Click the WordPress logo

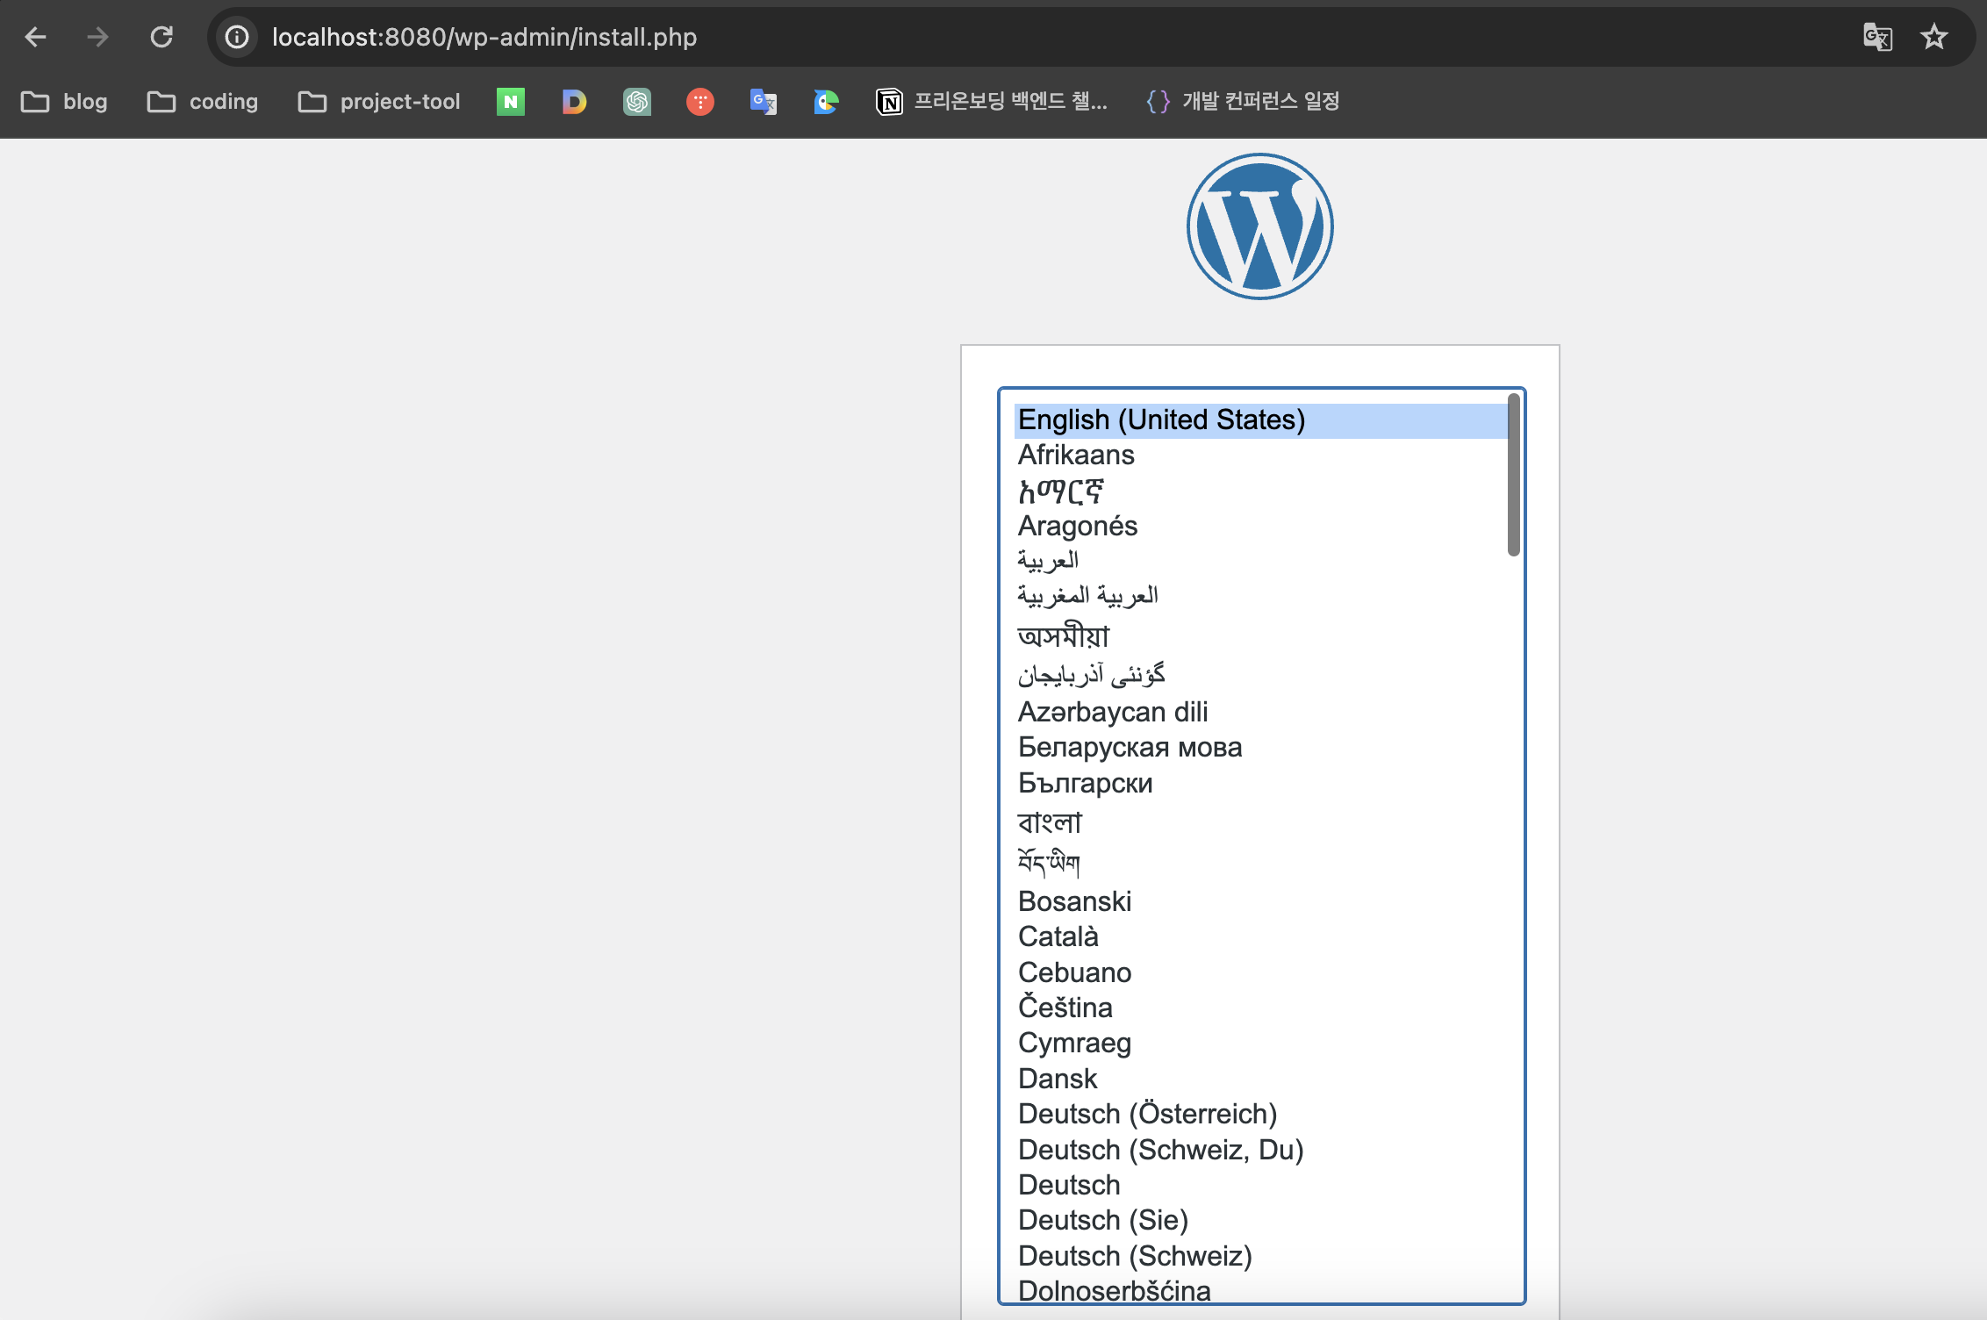1259,226
